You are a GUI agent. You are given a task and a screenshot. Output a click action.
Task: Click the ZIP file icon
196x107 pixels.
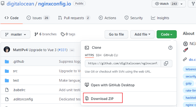click(x=87, y=99)
